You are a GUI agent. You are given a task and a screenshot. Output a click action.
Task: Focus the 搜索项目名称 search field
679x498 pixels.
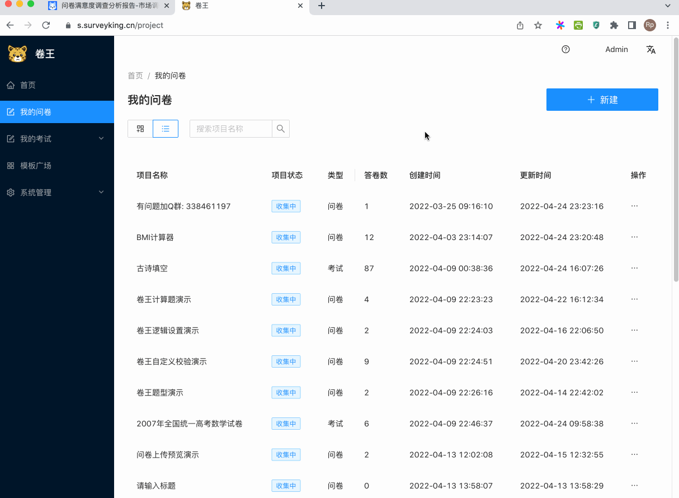click(x=231, y=129)
